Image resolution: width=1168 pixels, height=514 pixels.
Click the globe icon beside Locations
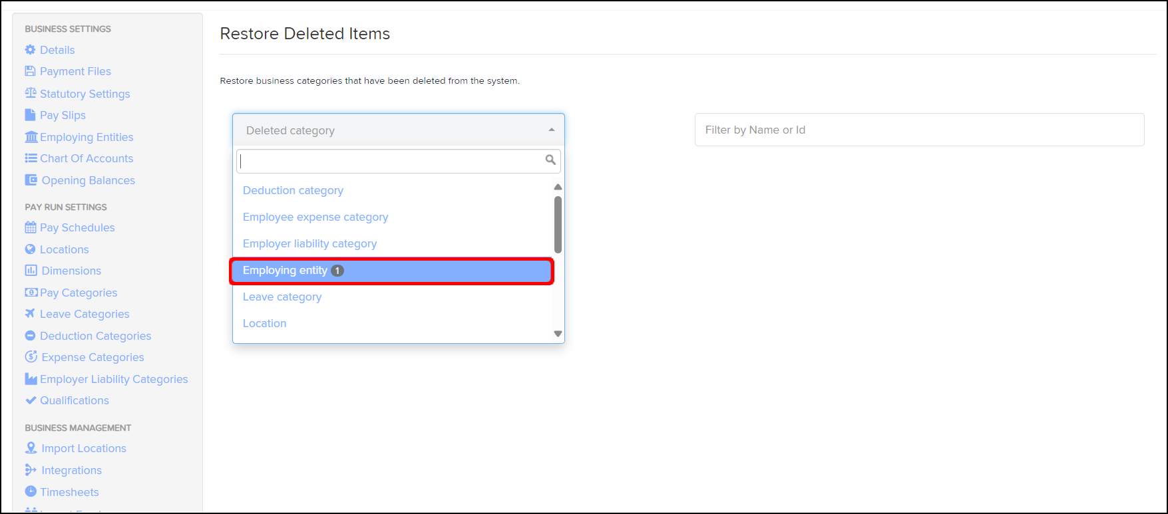tap(30, 249)
